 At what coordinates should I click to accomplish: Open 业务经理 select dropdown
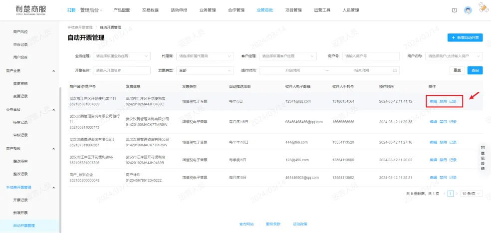tap(122, 56)
